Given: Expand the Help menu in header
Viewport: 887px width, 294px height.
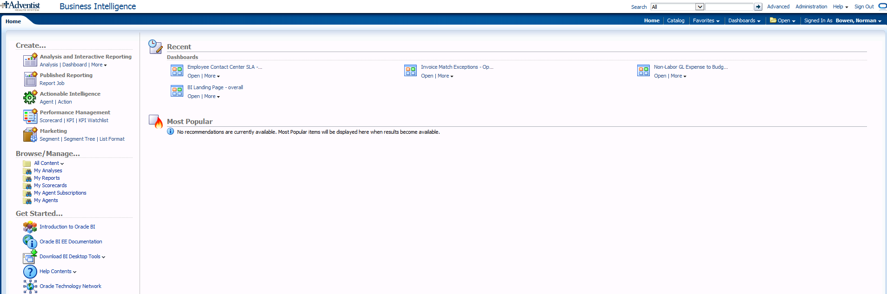Looking at the screenshot, I should 840,7.
